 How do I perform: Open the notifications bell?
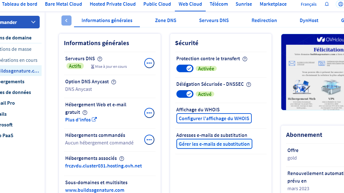327,4
